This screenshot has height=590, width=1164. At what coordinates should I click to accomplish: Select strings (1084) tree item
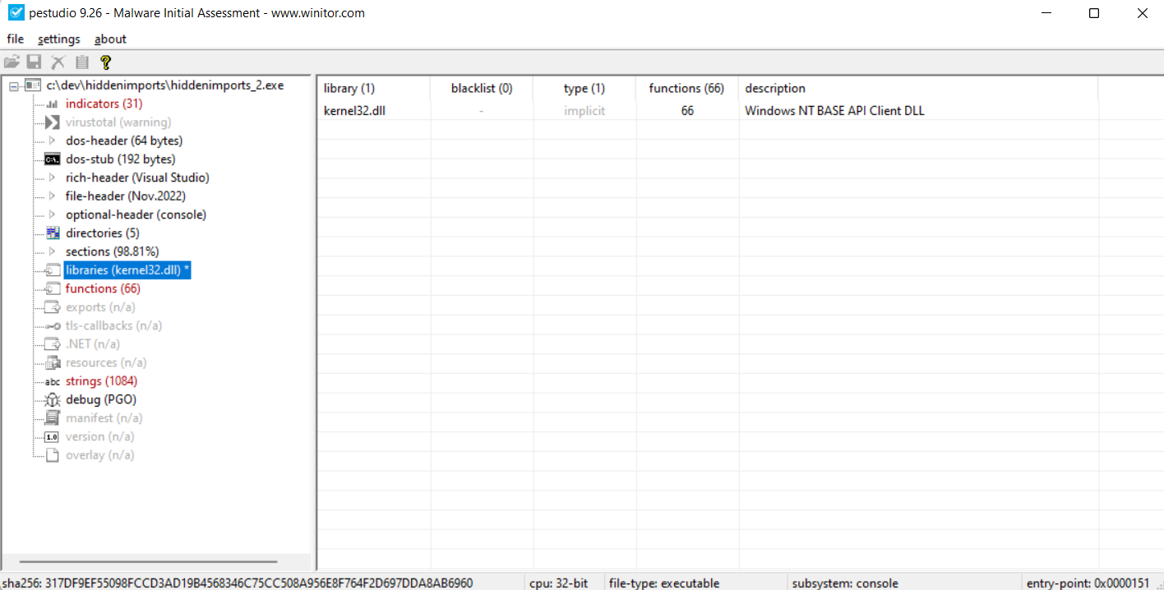[102, 381]
